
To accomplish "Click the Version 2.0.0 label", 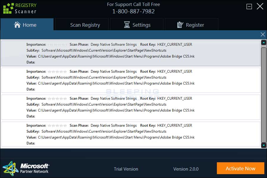I will 186,169.
